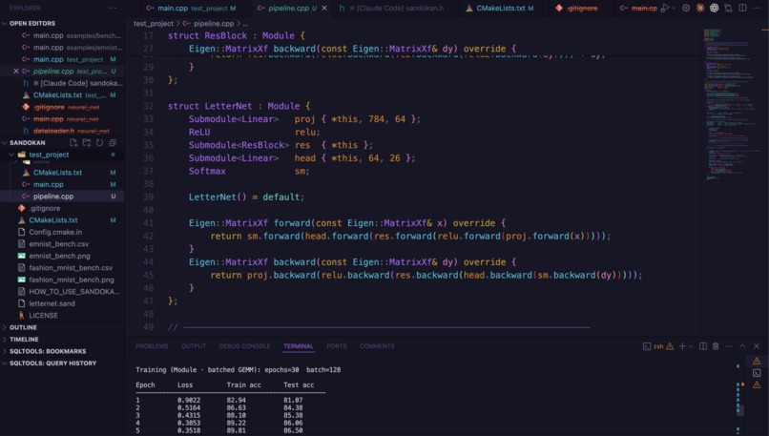Open root .gitignore in explorer tree
The width and height of the screenshot is (769, 436).
point(62,208)
